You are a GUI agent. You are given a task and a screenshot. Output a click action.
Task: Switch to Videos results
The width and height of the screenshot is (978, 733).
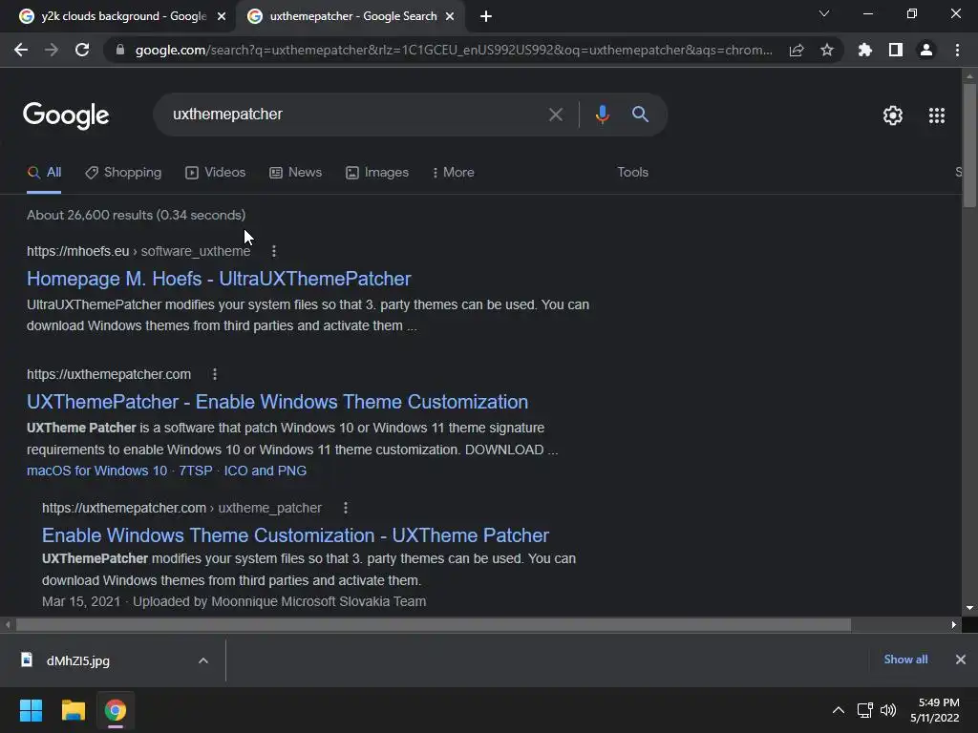tap(216, 173)
